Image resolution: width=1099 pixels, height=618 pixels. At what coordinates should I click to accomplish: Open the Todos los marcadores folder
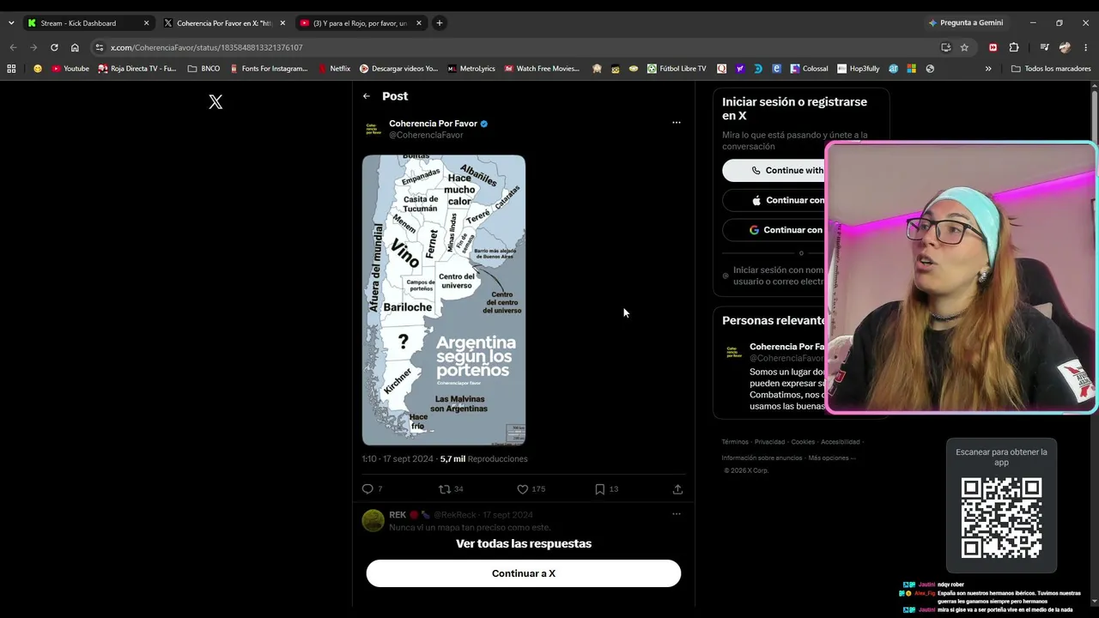1050,69
